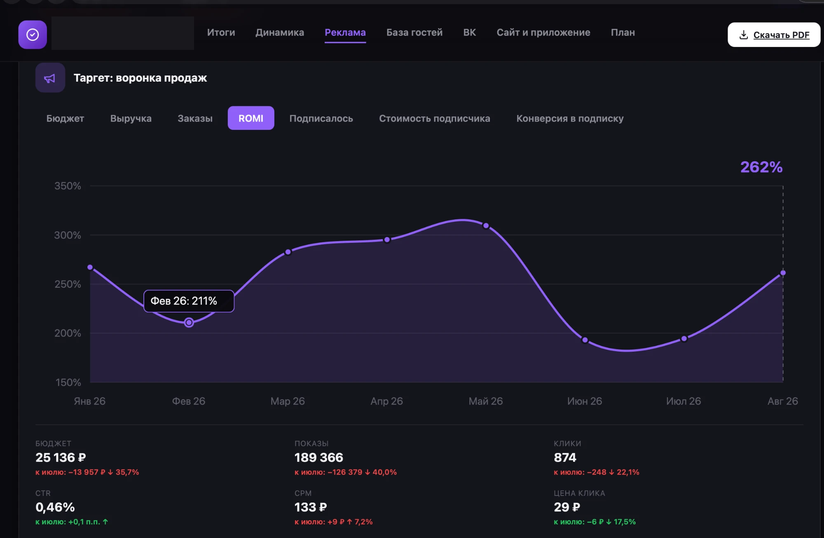Image resolution: width=824 pixels, height=538 pixels.
Task: Click the 0,46% CTR value
Action: tap(55, 507)
